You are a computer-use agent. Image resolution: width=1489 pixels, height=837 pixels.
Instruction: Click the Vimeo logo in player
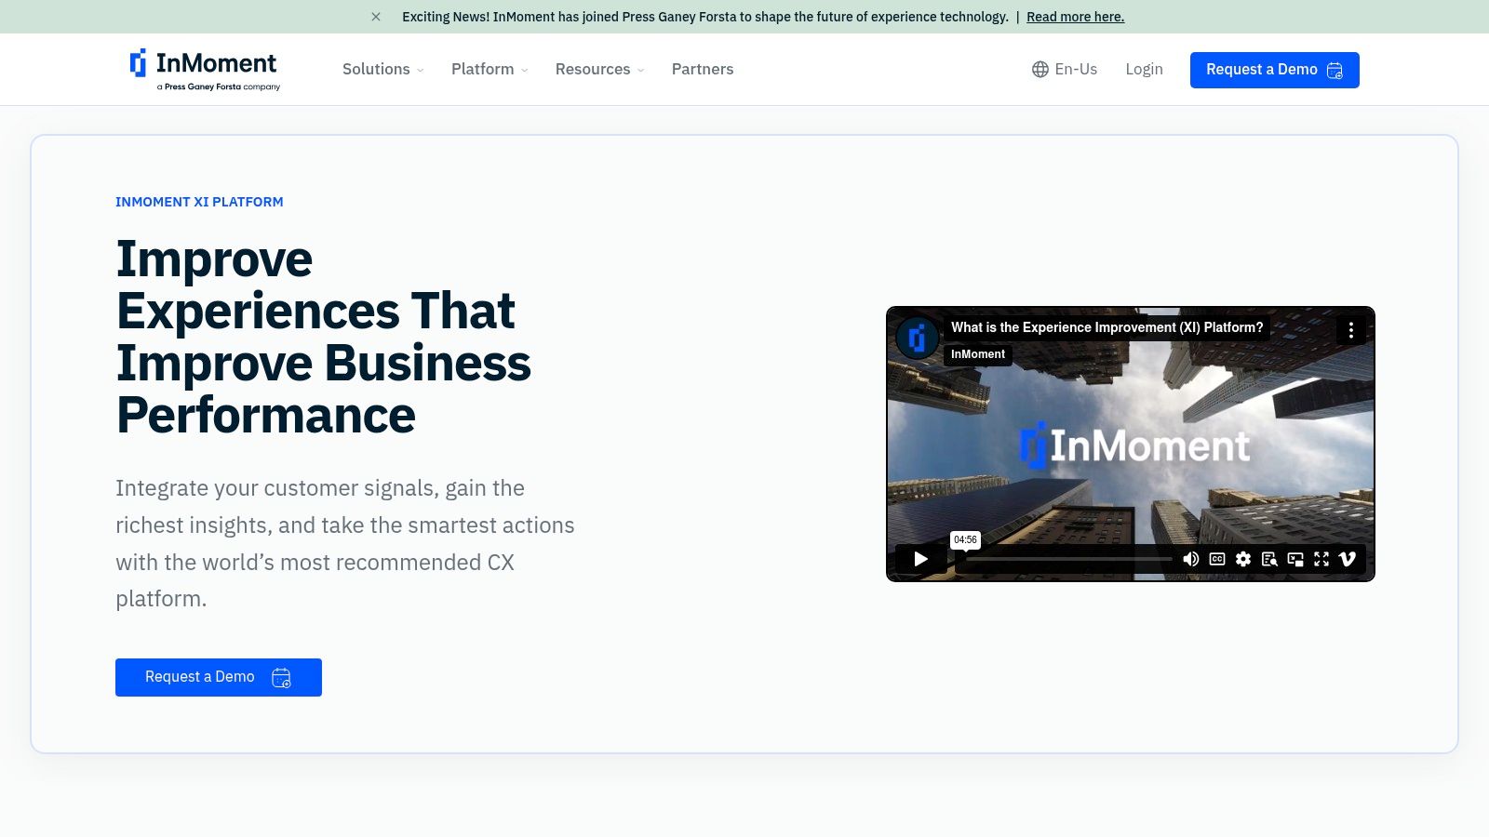pyautogui.click(x=1348, y=559)
